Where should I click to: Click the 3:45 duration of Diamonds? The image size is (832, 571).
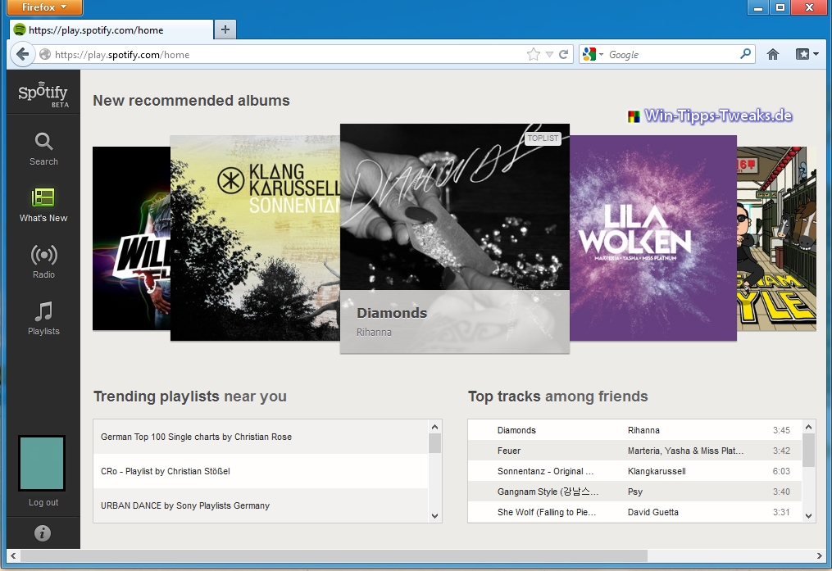[x=781, y=431]
